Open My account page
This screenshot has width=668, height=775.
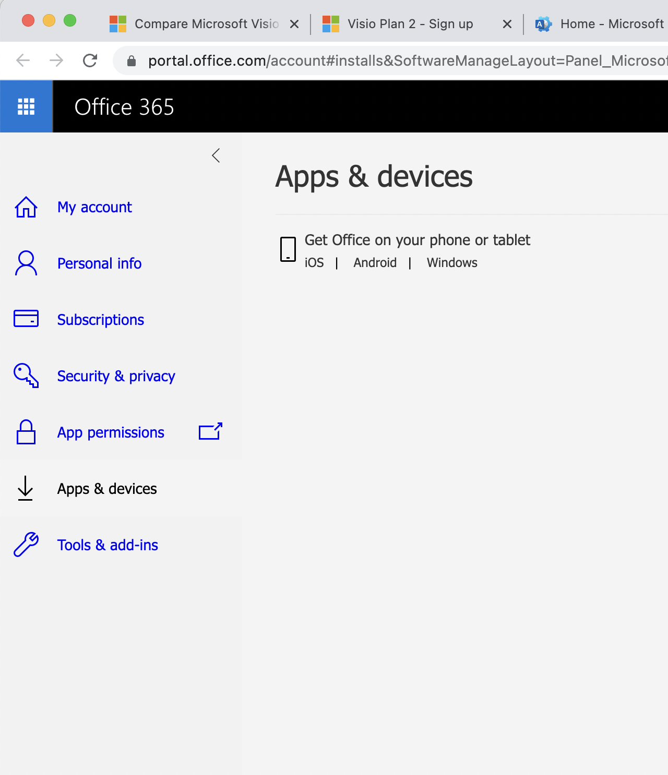94,207
